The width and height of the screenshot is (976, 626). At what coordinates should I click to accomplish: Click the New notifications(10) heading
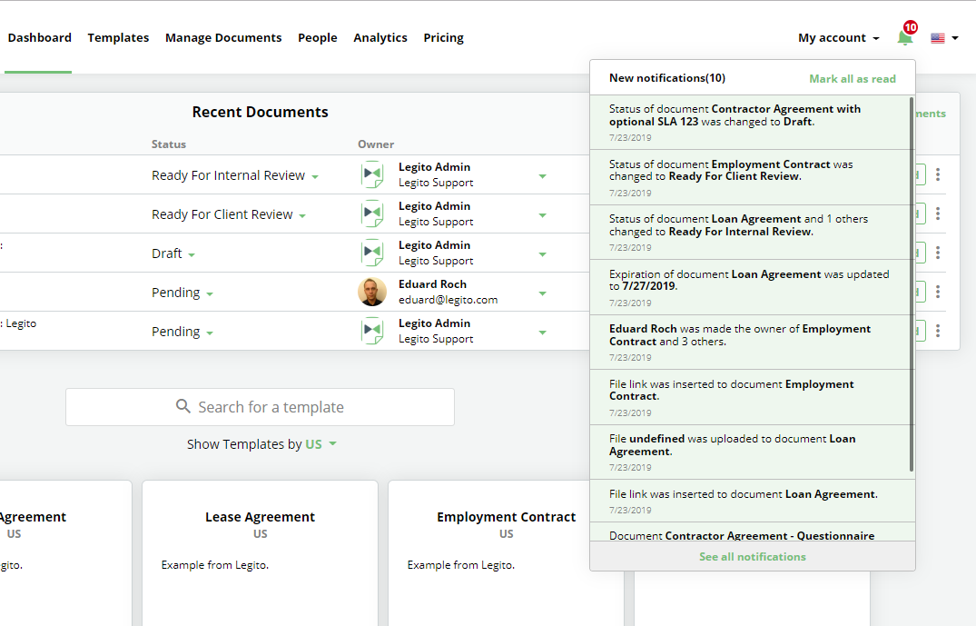667,78
